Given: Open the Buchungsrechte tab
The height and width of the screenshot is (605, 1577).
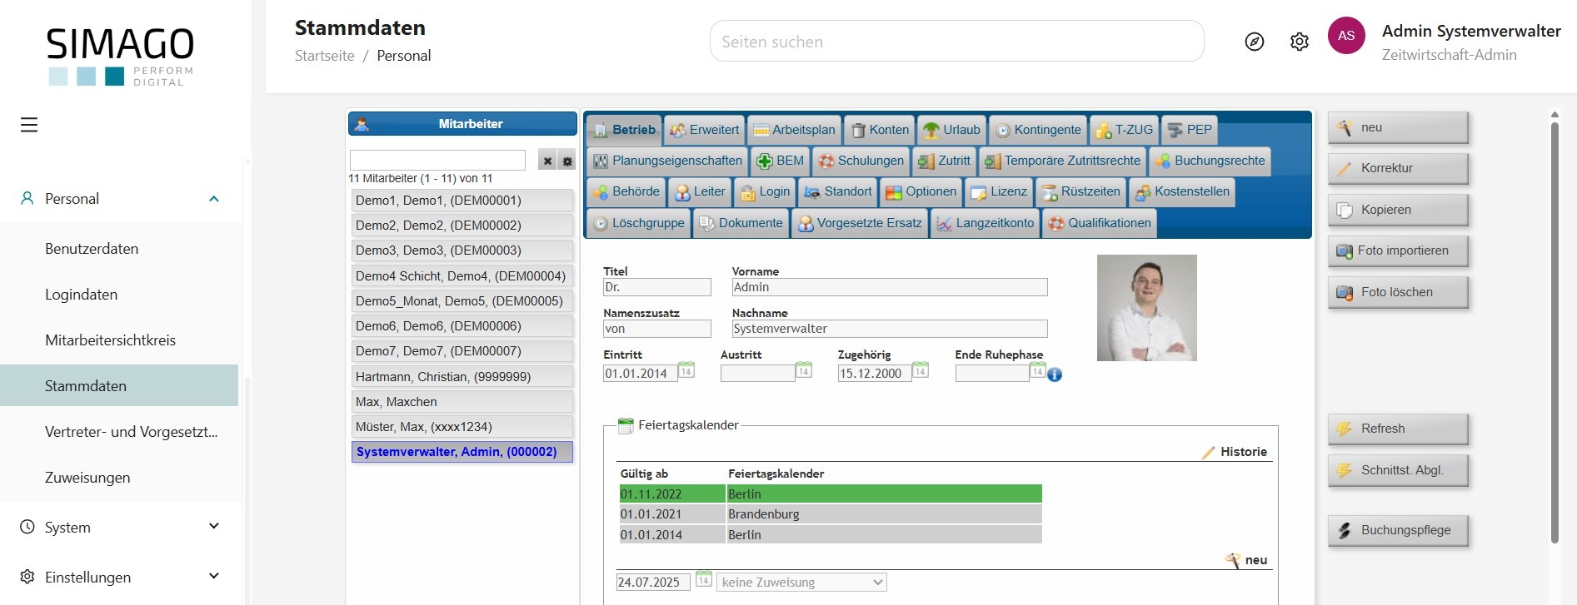Looking at the screenshot, I should [1210, 161].
